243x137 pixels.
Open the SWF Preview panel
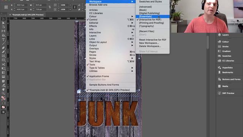point(226,93)
